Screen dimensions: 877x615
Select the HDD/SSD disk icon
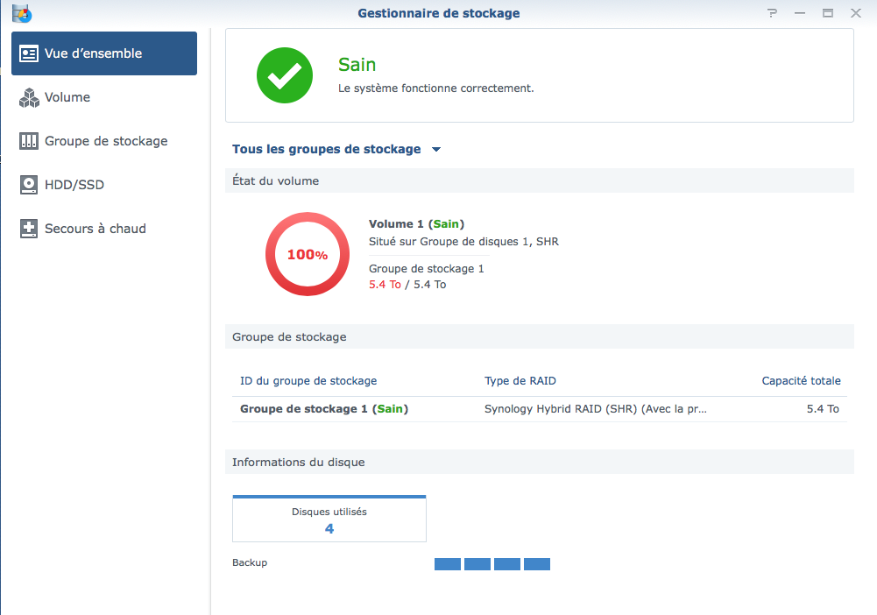tap(29, 185)
